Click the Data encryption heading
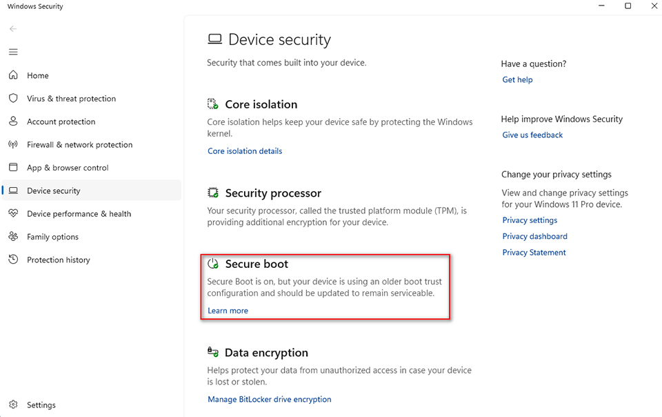Screen dimensions: 662x417 266,353
